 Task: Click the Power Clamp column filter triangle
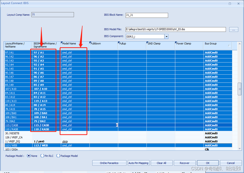tap(176, 42)
